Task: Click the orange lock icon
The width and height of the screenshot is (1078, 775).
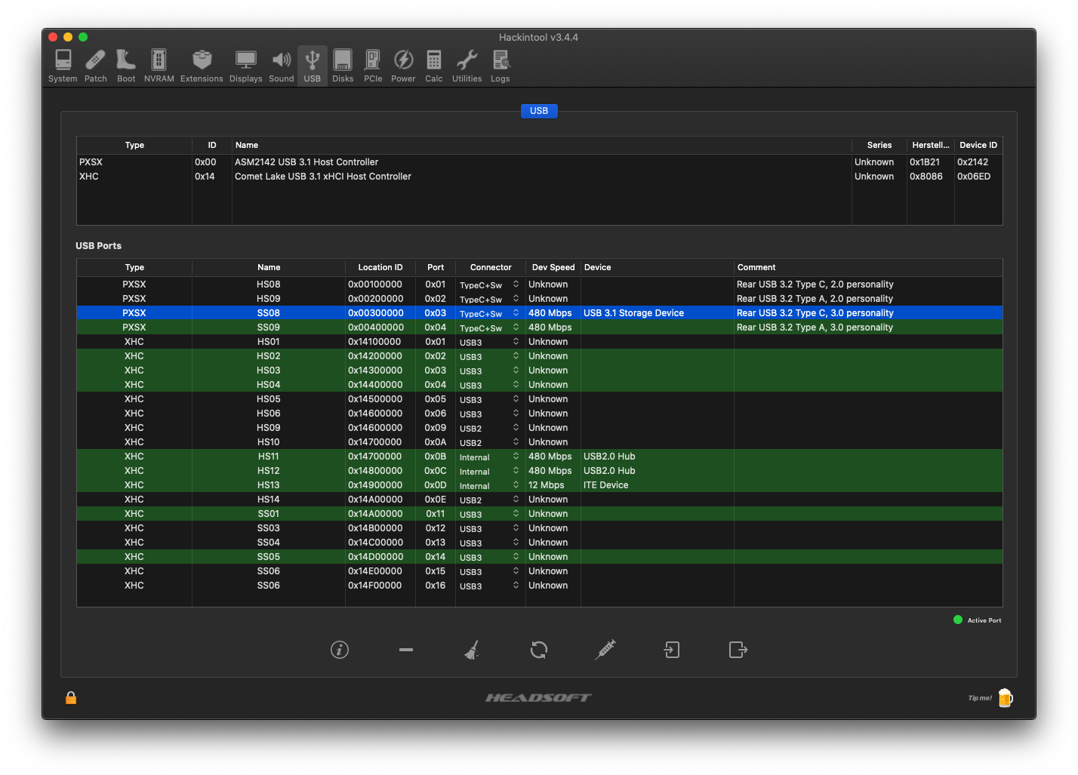Action: [71, 698]
